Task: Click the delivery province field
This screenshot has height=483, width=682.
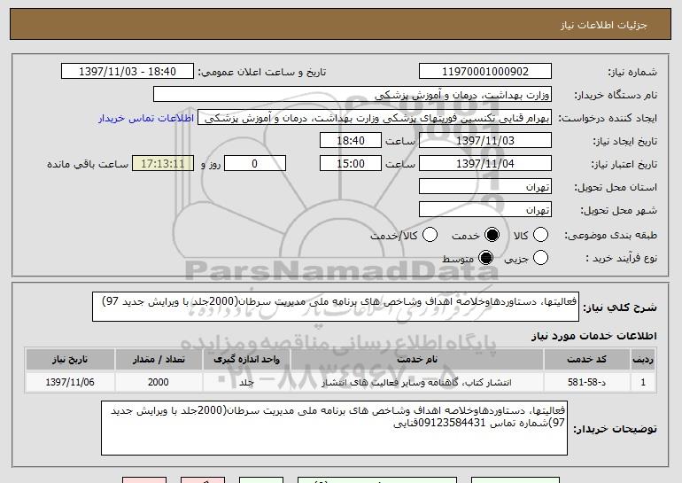Action: [485, 187]
